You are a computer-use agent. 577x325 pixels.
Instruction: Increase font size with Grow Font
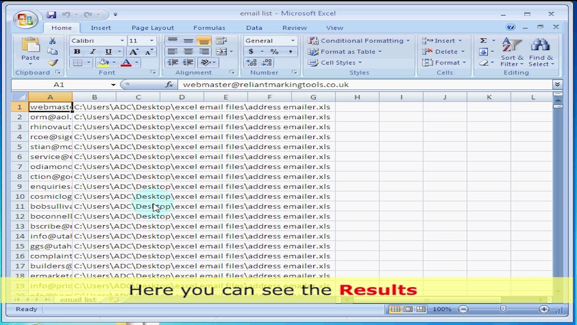point(133,52)
